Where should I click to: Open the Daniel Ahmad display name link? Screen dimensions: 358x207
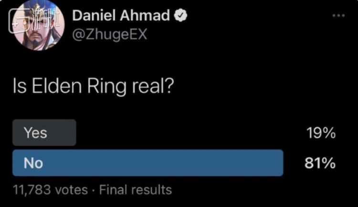click(x=121, y=16)
